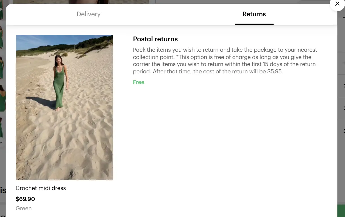
Task: View the crochet dress beach photo
Action: click(64, 107)
